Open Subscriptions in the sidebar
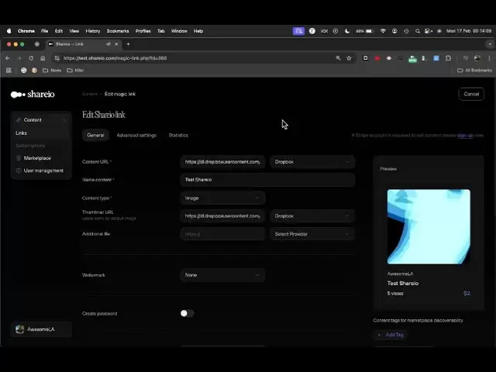The width and height of the screenshot is (496, 372). 30,146
